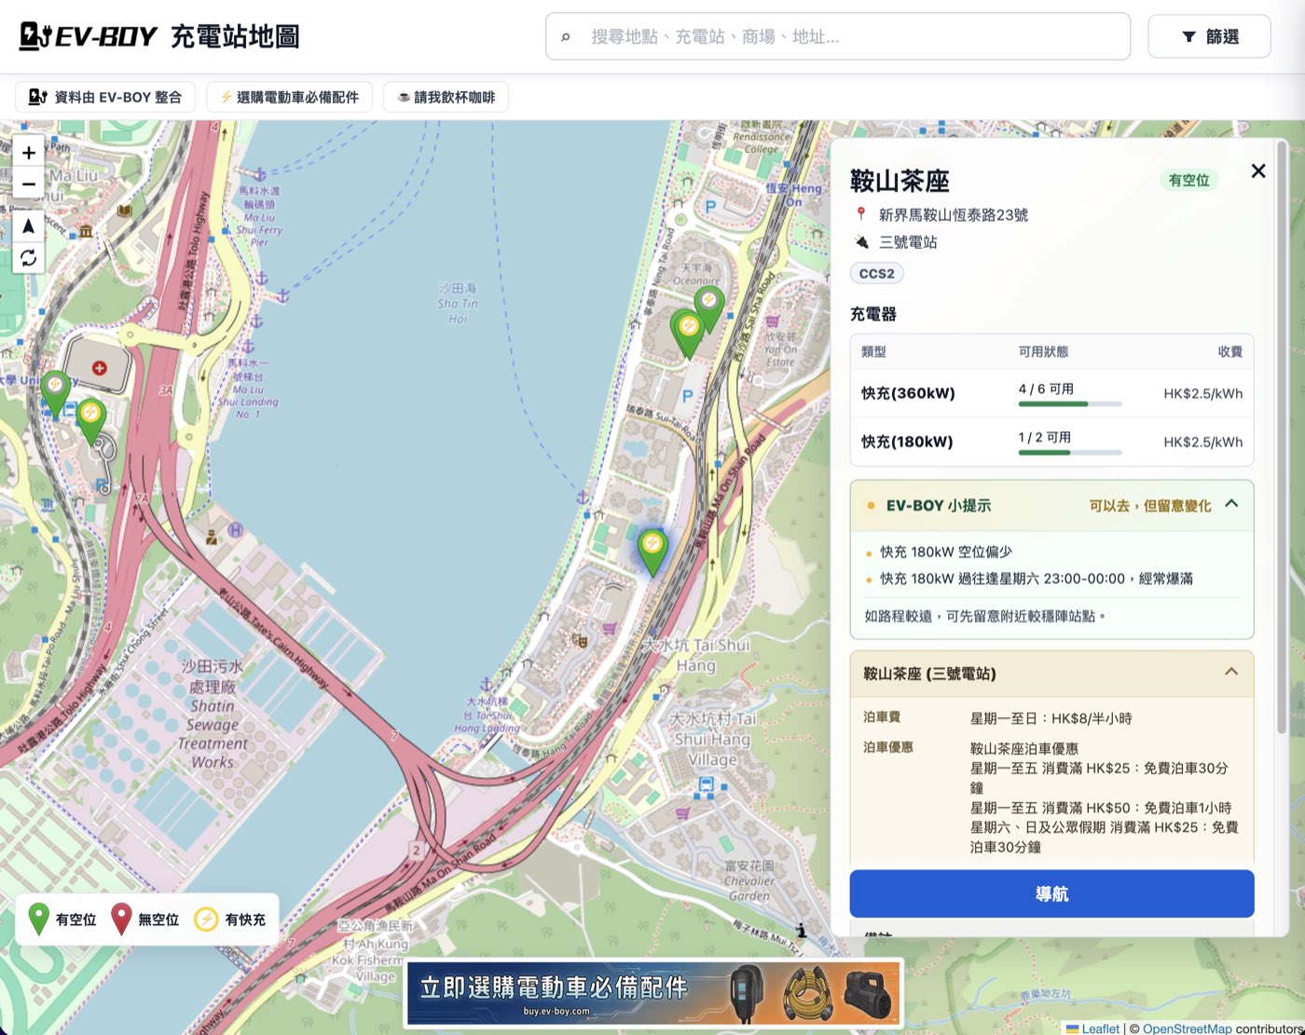
Task: Click the 充電器 section heading
Action: click(x=873, y=314)
